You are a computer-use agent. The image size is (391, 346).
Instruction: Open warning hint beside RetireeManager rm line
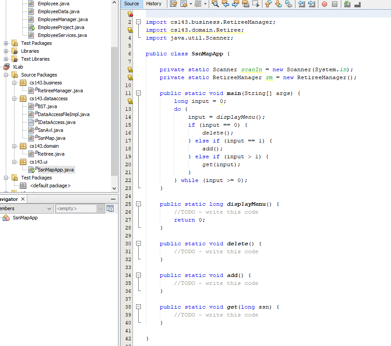click(x=130, y=77)
